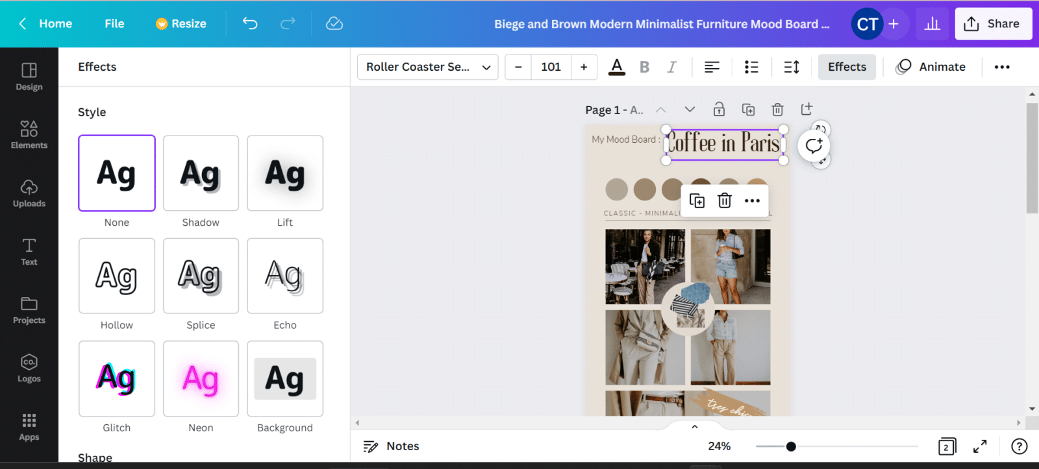This screenshot has height=469, width=1039.
Task: Go back Home
Action: 45,24
